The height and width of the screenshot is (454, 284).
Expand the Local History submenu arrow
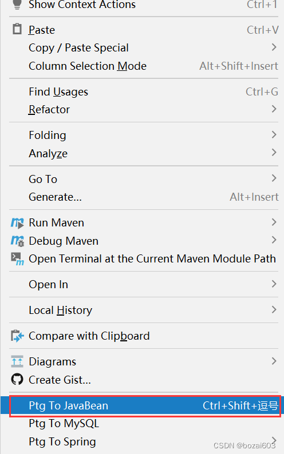click(x=274, y=309)
